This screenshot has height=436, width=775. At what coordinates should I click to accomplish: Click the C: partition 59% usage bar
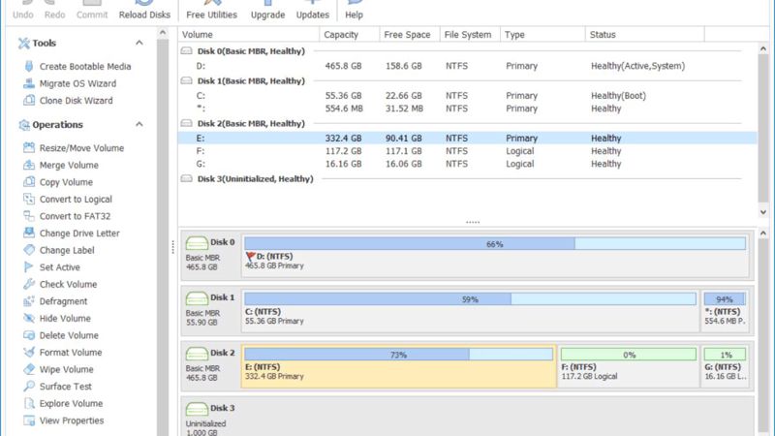coord(470,299)
